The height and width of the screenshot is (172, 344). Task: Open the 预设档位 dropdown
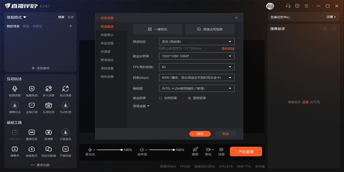[196, 42]
